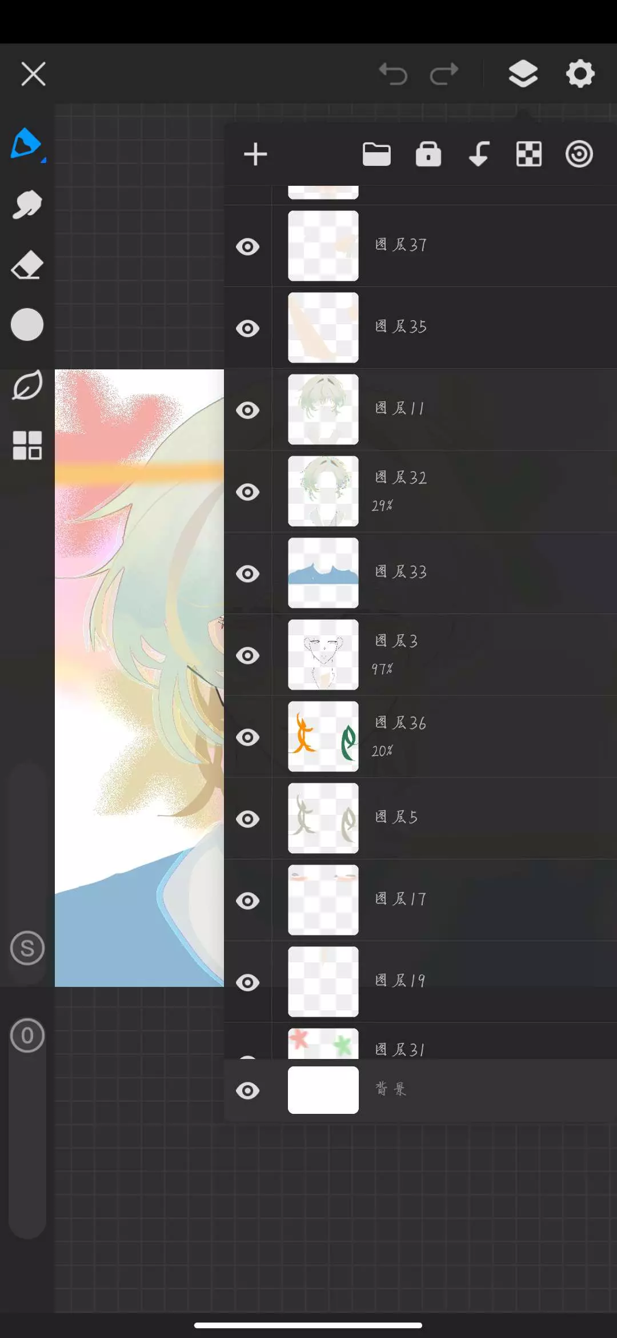Open the color picker circle

pos(27,325)
